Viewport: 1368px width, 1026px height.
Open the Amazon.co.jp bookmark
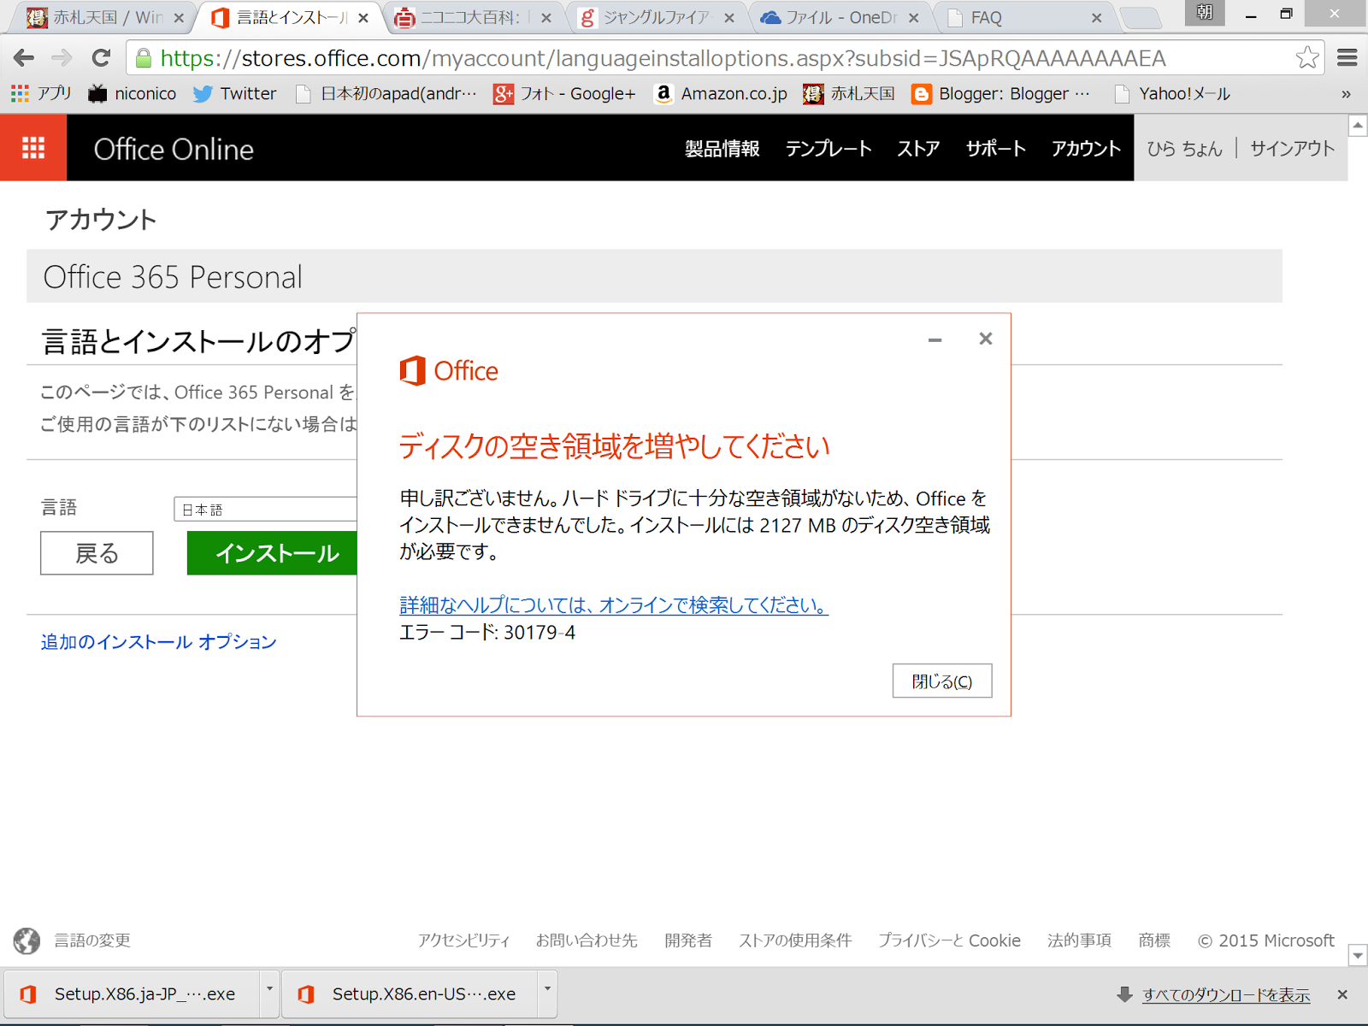click(x=720, y=93)
